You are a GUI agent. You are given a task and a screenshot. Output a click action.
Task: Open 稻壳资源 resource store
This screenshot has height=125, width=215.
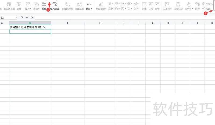coord(55,6)
